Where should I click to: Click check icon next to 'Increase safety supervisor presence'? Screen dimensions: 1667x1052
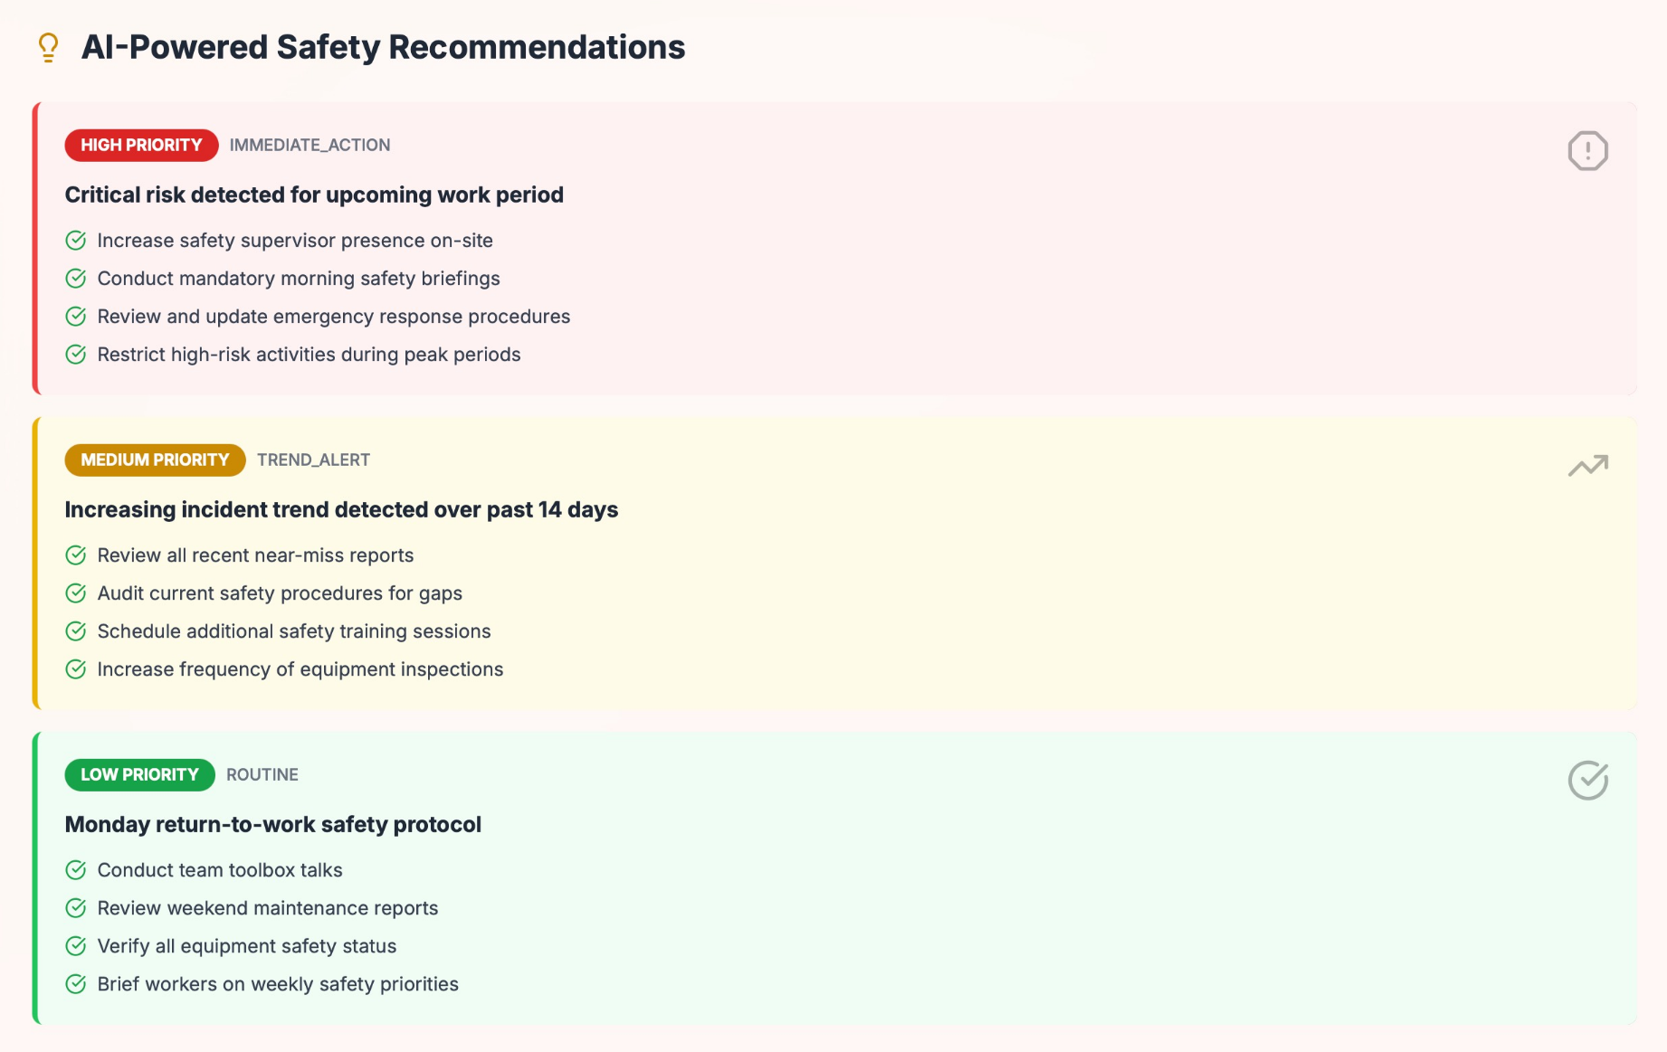click(76, 241)
